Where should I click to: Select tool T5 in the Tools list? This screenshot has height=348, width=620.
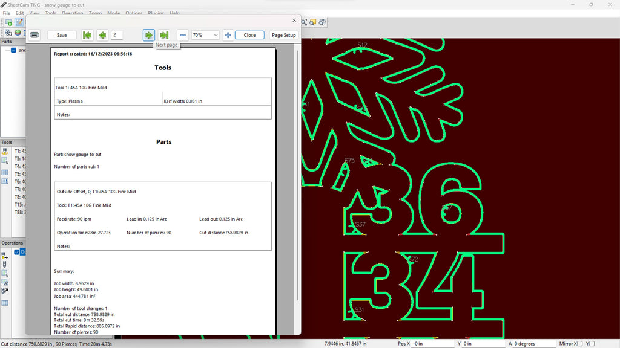[20, 174]
